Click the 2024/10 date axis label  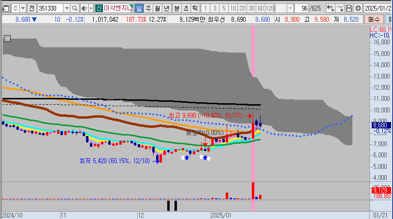[12, 215]
